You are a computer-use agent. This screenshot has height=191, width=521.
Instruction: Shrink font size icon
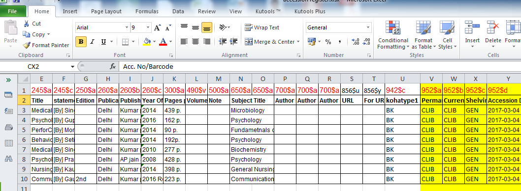coord(168,28)
